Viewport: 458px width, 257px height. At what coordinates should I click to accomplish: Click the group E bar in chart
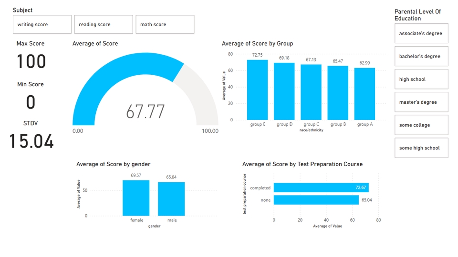[x=257, y=90]
